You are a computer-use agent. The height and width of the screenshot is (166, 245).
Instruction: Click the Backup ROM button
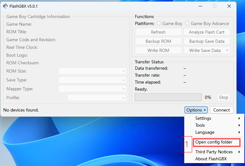(x=158, y=41)
